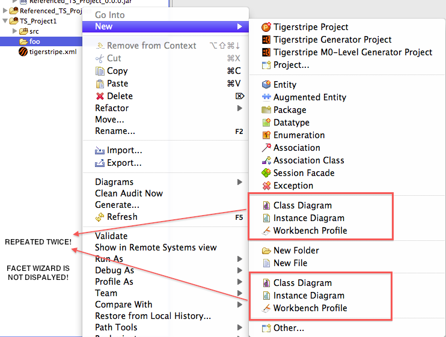This screenshot has width=446, height=337.
Task: Click the Augmented Entity icon
Action: pos(266,97)
